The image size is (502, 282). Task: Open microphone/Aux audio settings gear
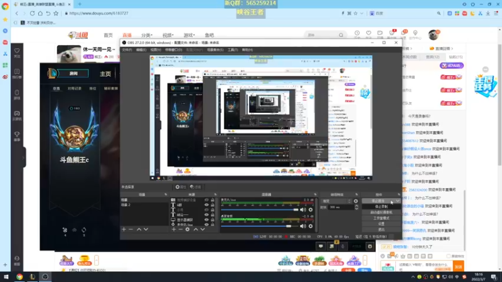click(x=311, y=210)
